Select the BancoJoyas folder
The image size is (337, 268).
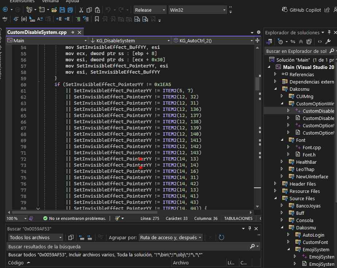point(308,206)
